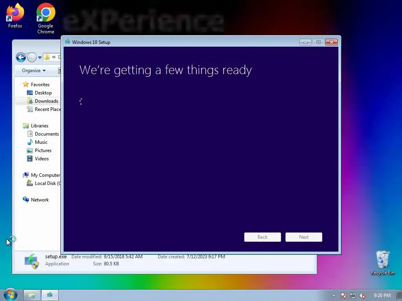Select Local Disk in the navigation pane
This screenshot has height=301, width=402.
44,183
